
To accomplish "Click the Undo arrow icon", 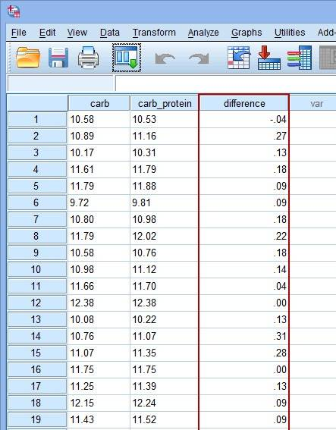I will coord(165,58).
